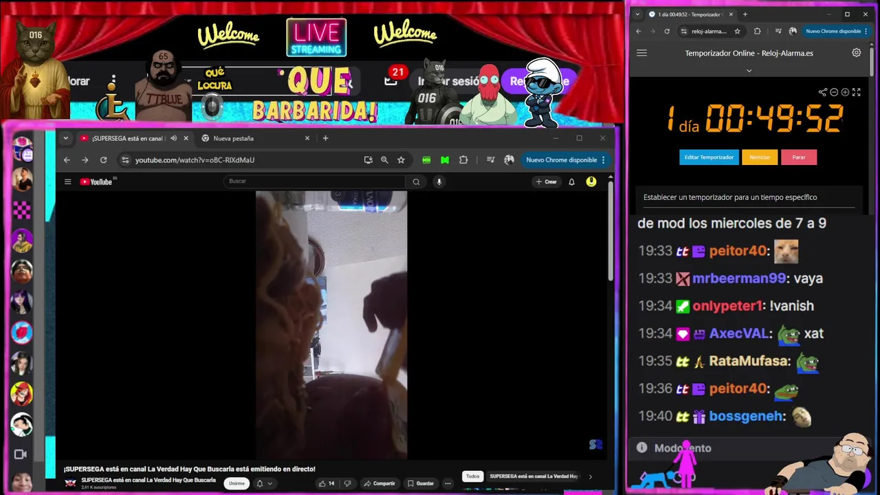Bookmark the YouTube page with star

pyautogui.click(x=401, y=159)
